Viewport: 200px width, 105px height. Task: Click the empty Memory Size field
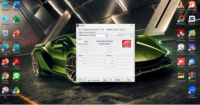[x=123, y=58]
